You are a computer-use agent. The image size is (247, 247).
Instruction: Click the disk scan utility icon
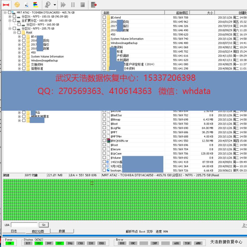point(48,5)
